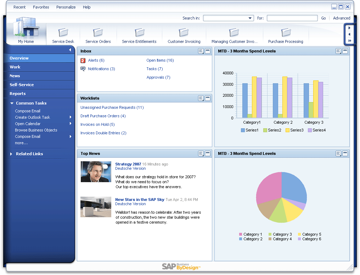
Task: Click the Notifications speech bubble icon
Action: [x=83, y=69]
